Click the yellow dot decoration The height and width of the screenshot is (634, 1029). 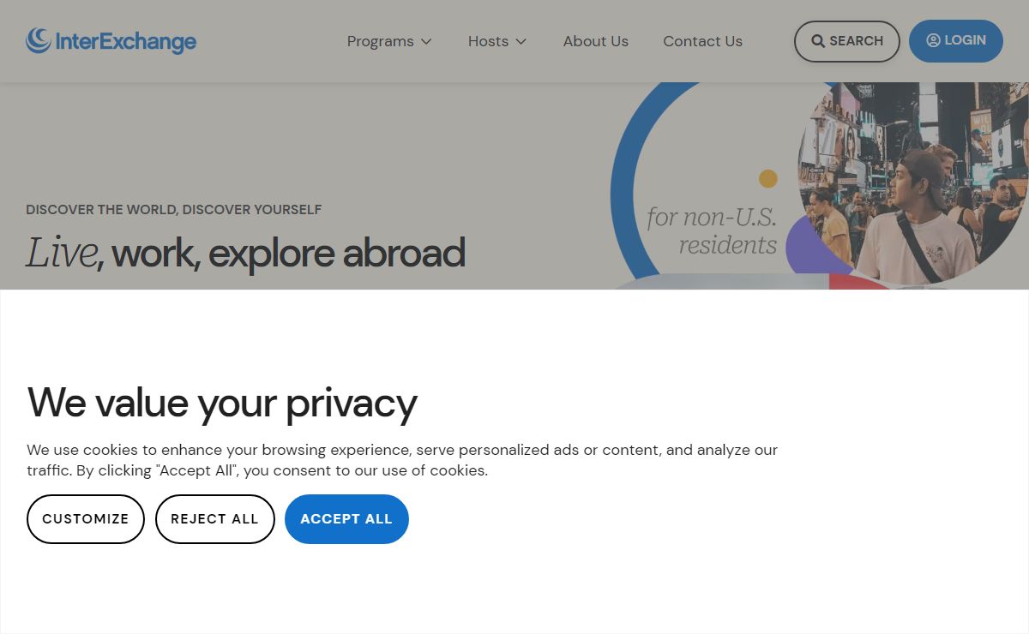point(768,178)
